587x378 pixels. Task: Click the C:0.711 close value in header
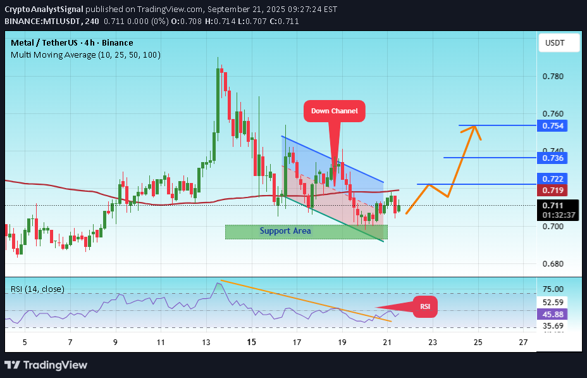tap(284, 22)
